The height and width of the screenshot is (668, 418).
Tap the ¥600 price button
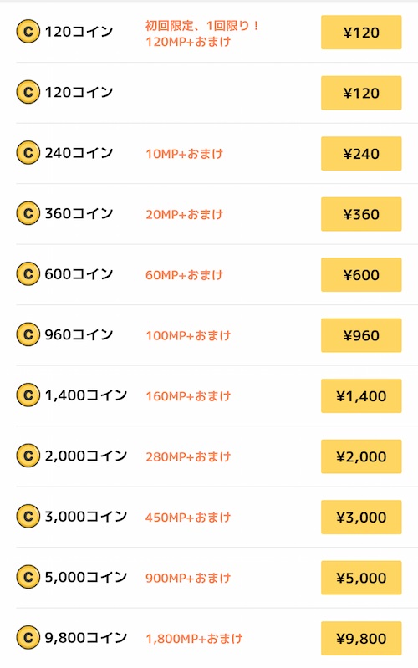point(361,275)
